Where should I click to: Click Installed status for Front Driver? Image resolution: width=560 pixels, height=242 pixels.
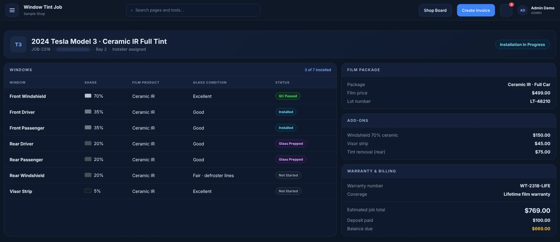(x=286, y=112)
